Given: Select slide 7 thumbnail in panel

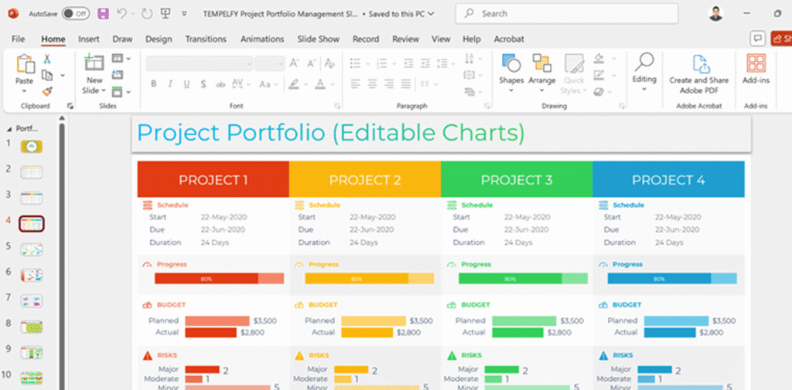Looking at the screenshot, I should click(32, 300).
